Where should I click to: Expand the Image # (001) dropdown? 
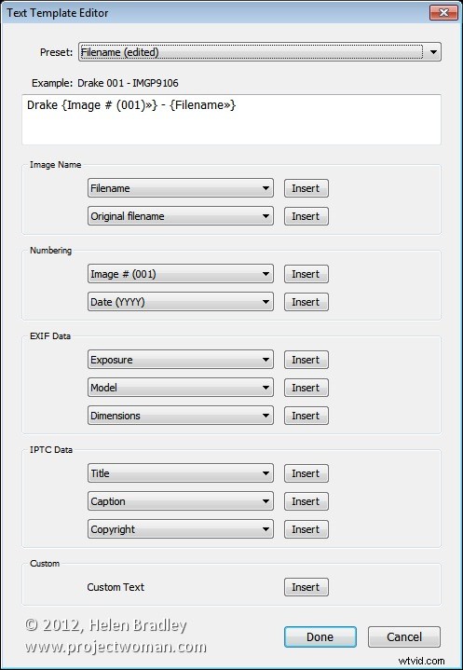(180, 274)
